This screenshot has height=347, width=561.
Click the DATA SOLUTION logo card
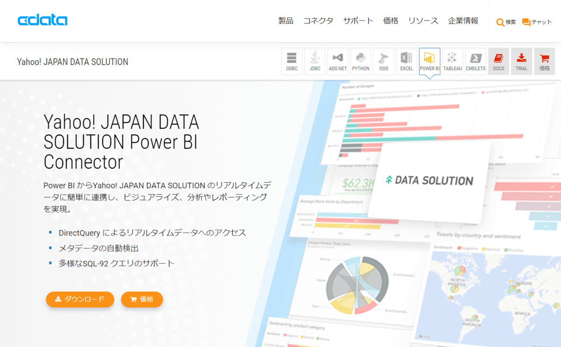pyautogui.click(x=429, y=181)
